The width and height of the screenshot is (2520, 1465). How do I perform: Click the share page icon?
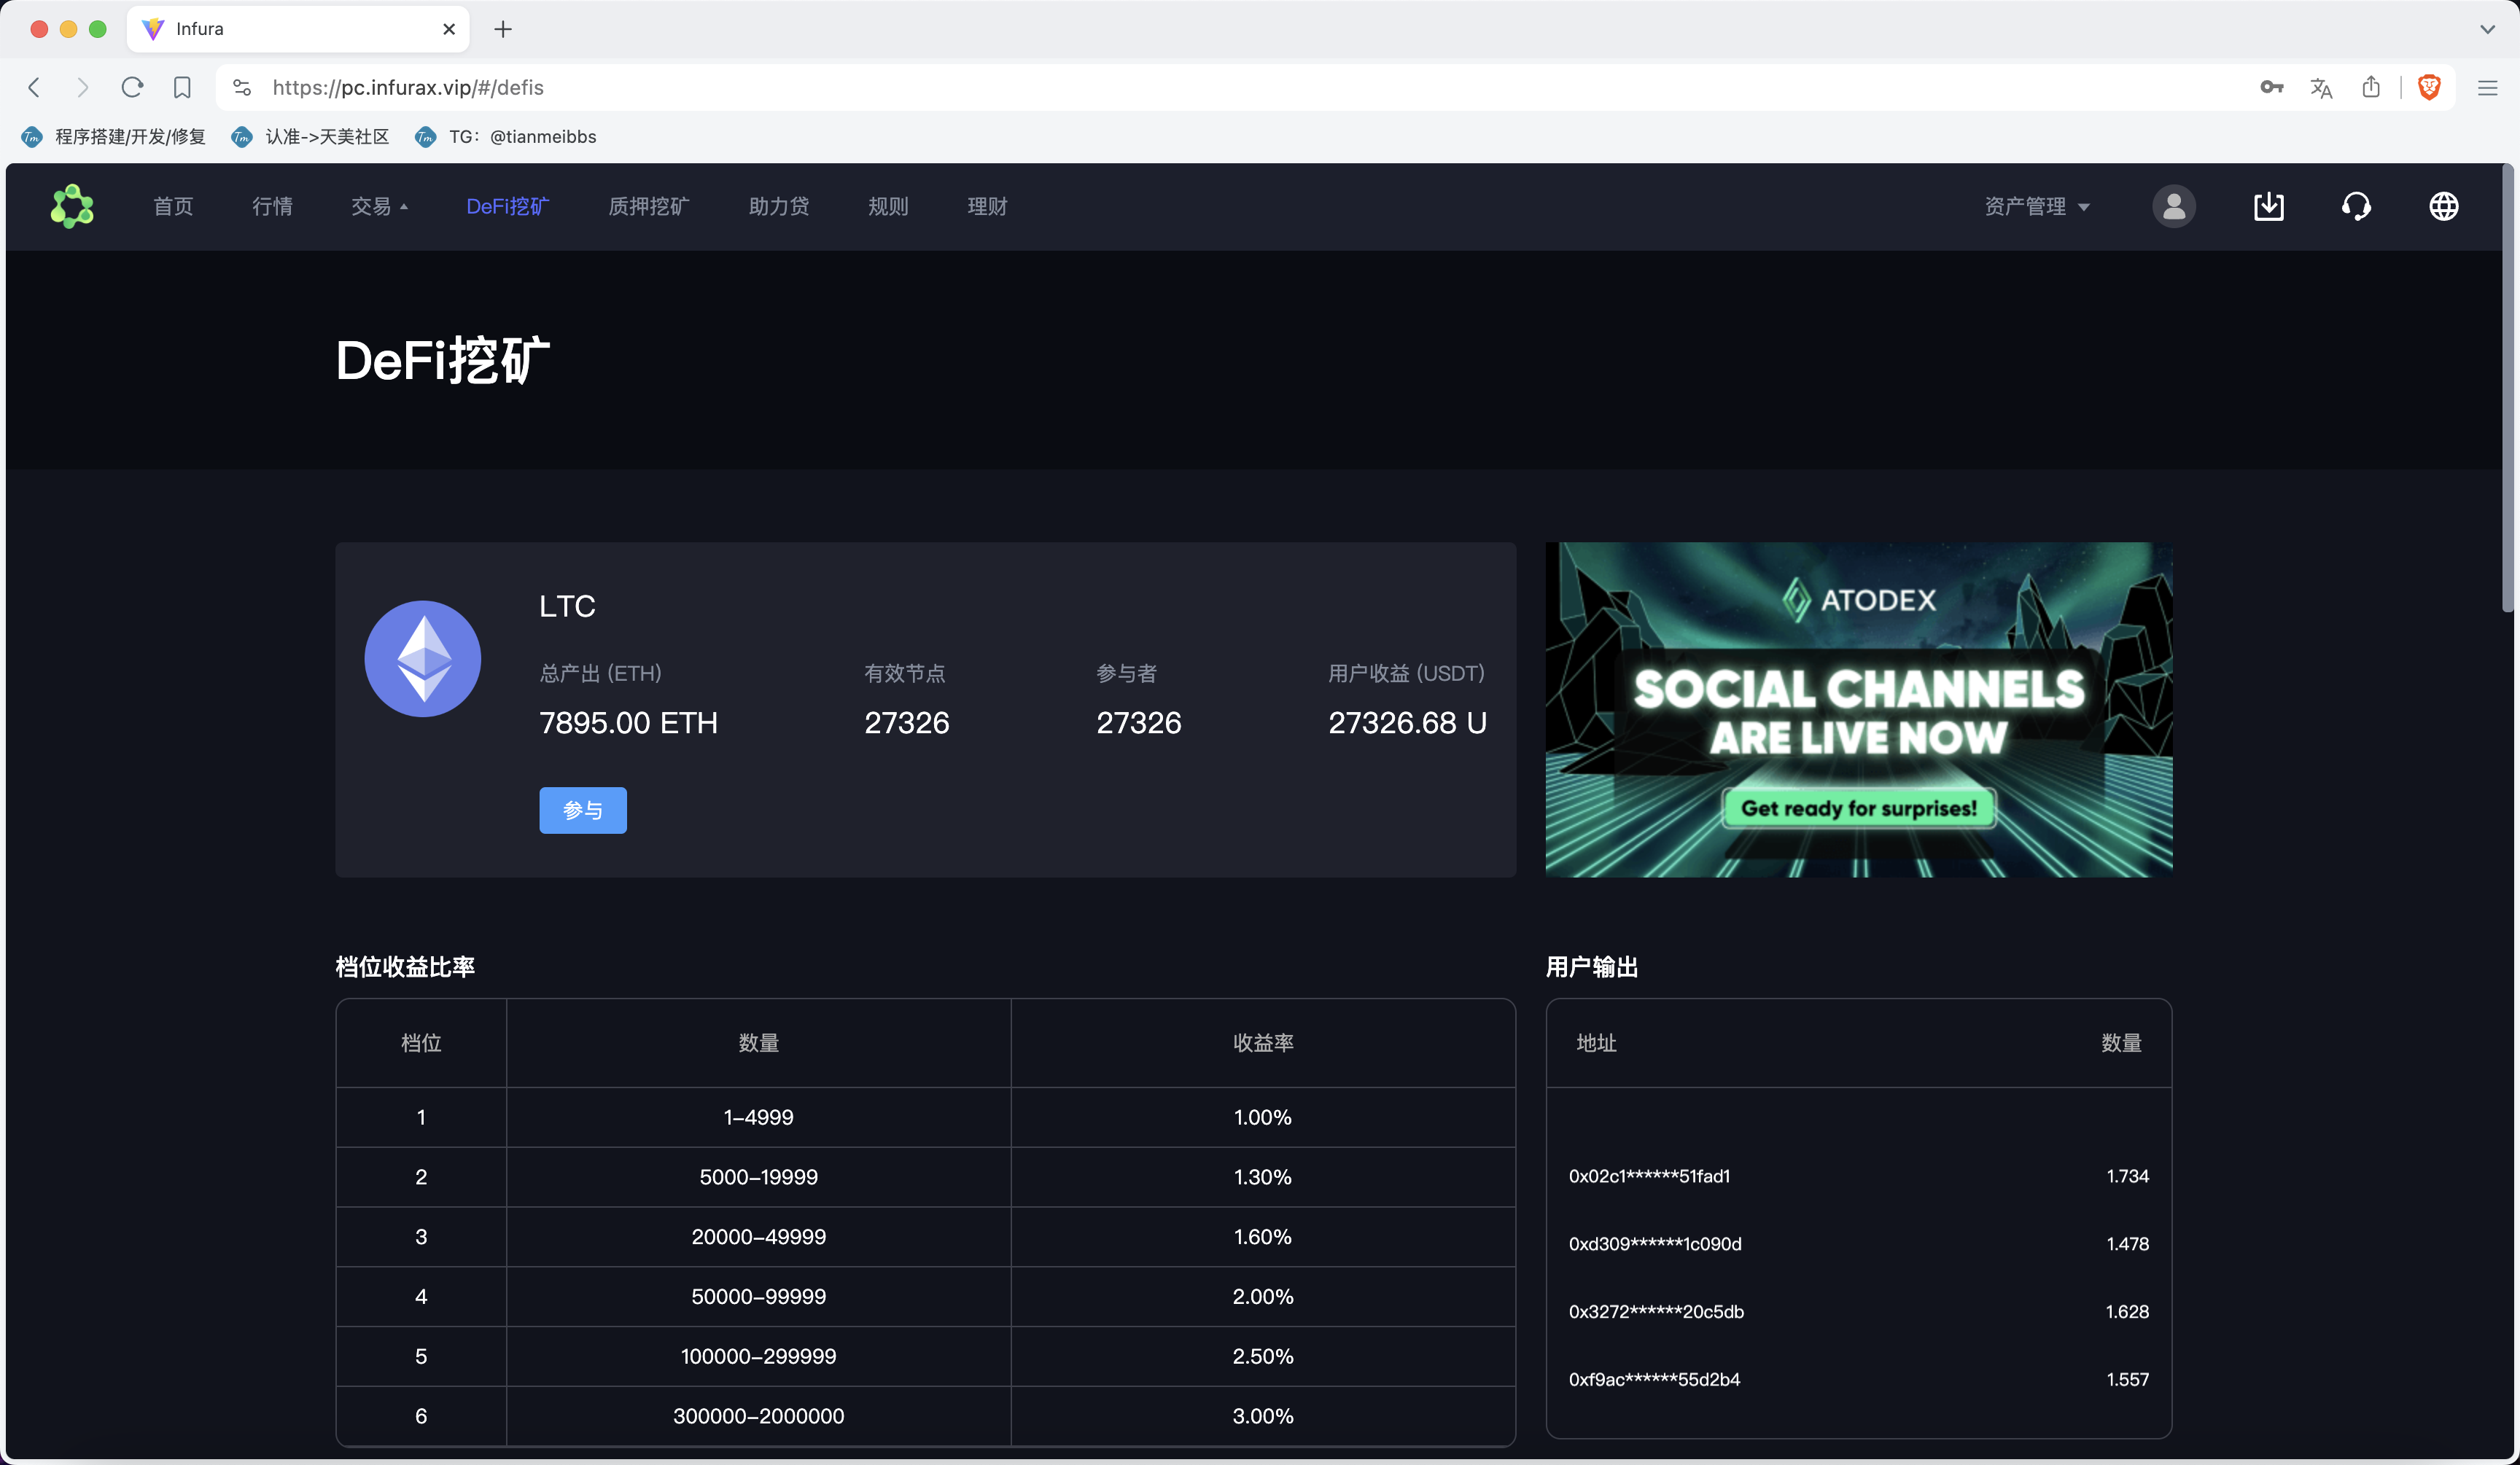(2371, 87)
